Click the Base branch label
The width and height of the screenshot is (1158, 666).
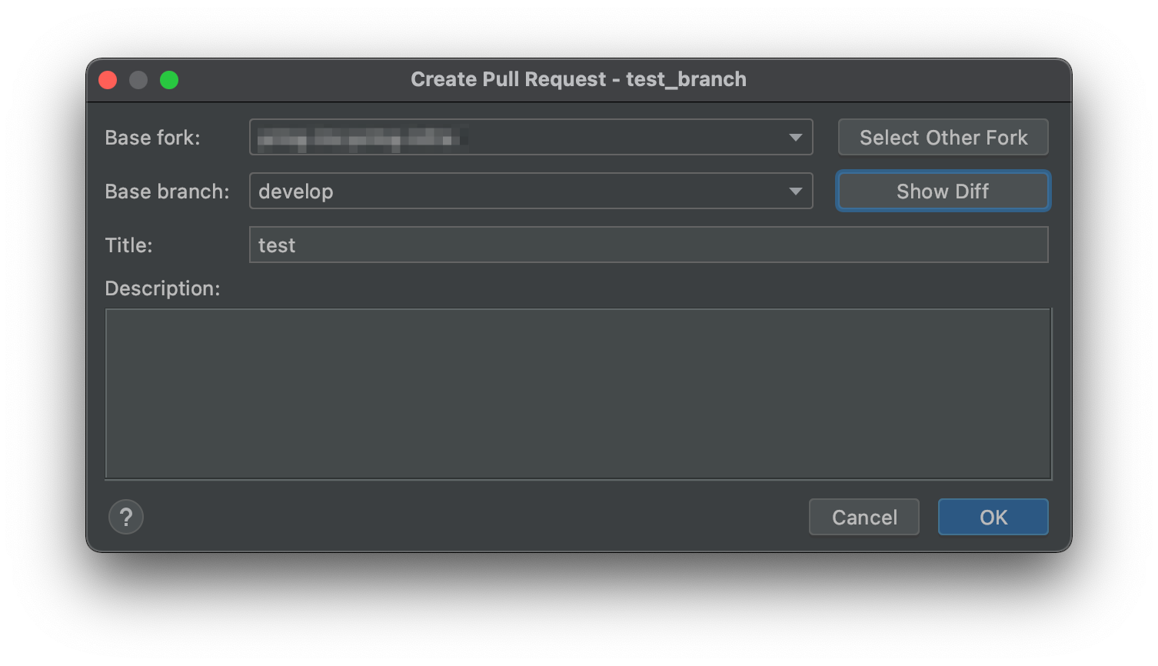pos(167,191)
